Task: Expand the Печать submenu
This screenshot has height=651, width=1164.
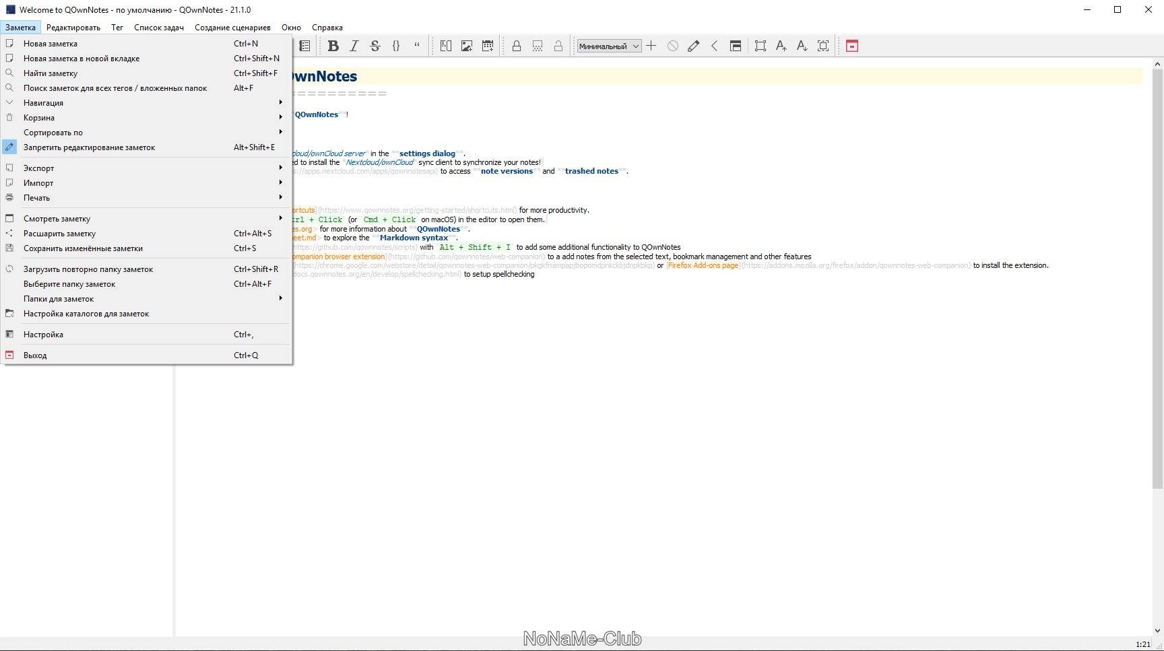Action: pyautogui.click(x=147, y=198)
